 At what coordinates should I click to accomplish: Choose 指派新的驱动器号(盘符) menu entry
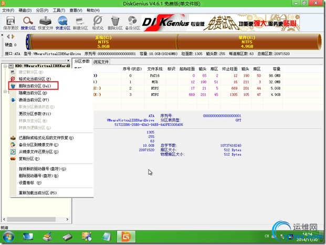tap(51, 169)
